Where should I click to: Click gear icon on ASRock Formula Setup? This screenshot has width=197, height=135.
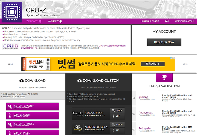pos(113,125)
